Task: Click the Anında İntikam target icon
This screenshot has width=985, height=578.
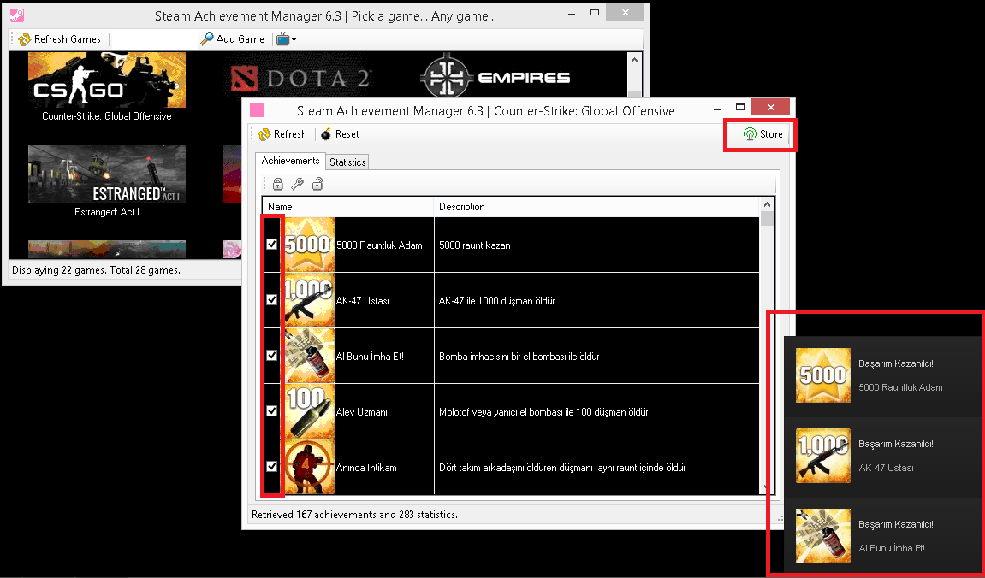Action: 308,467
